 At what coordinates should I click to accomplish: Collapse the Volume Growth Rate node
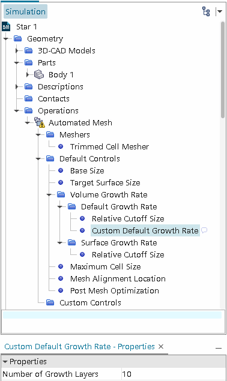point(49,194)
